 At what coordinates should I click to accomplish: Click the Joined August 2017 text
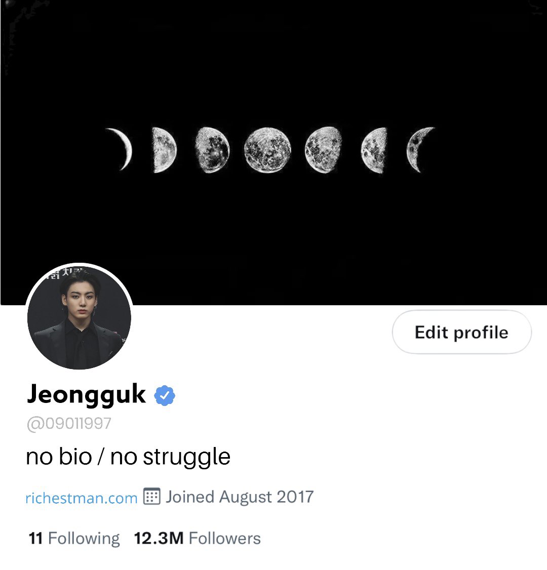240,497
